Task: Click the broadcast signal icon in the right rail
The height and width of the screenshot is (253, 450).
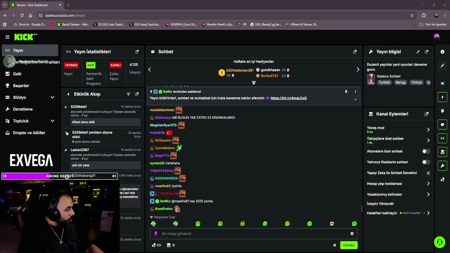Action: [x=442, y=138]
